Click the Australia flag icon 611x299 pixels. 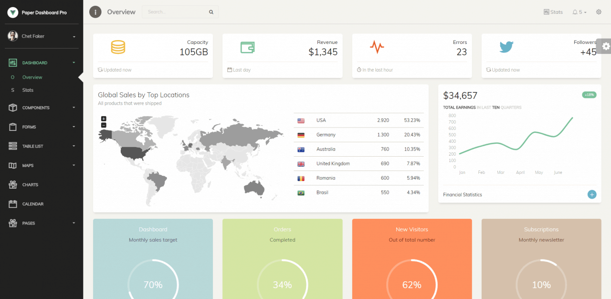[x=301, y=149]
